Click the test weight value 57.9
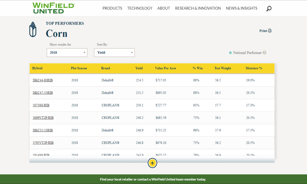 218,130
